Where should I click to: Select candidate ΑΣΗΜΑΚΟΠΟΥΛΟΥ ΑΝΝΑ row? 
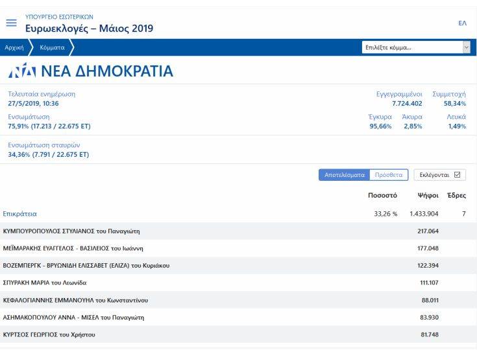coord(73,317)
